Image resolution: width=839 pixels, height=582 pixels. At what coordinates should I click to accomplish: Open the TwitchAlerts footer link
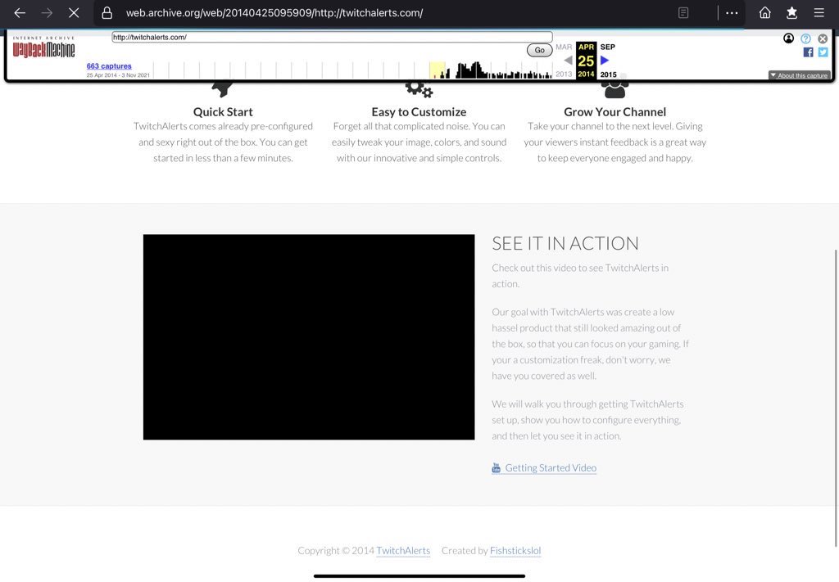(403, 550)
